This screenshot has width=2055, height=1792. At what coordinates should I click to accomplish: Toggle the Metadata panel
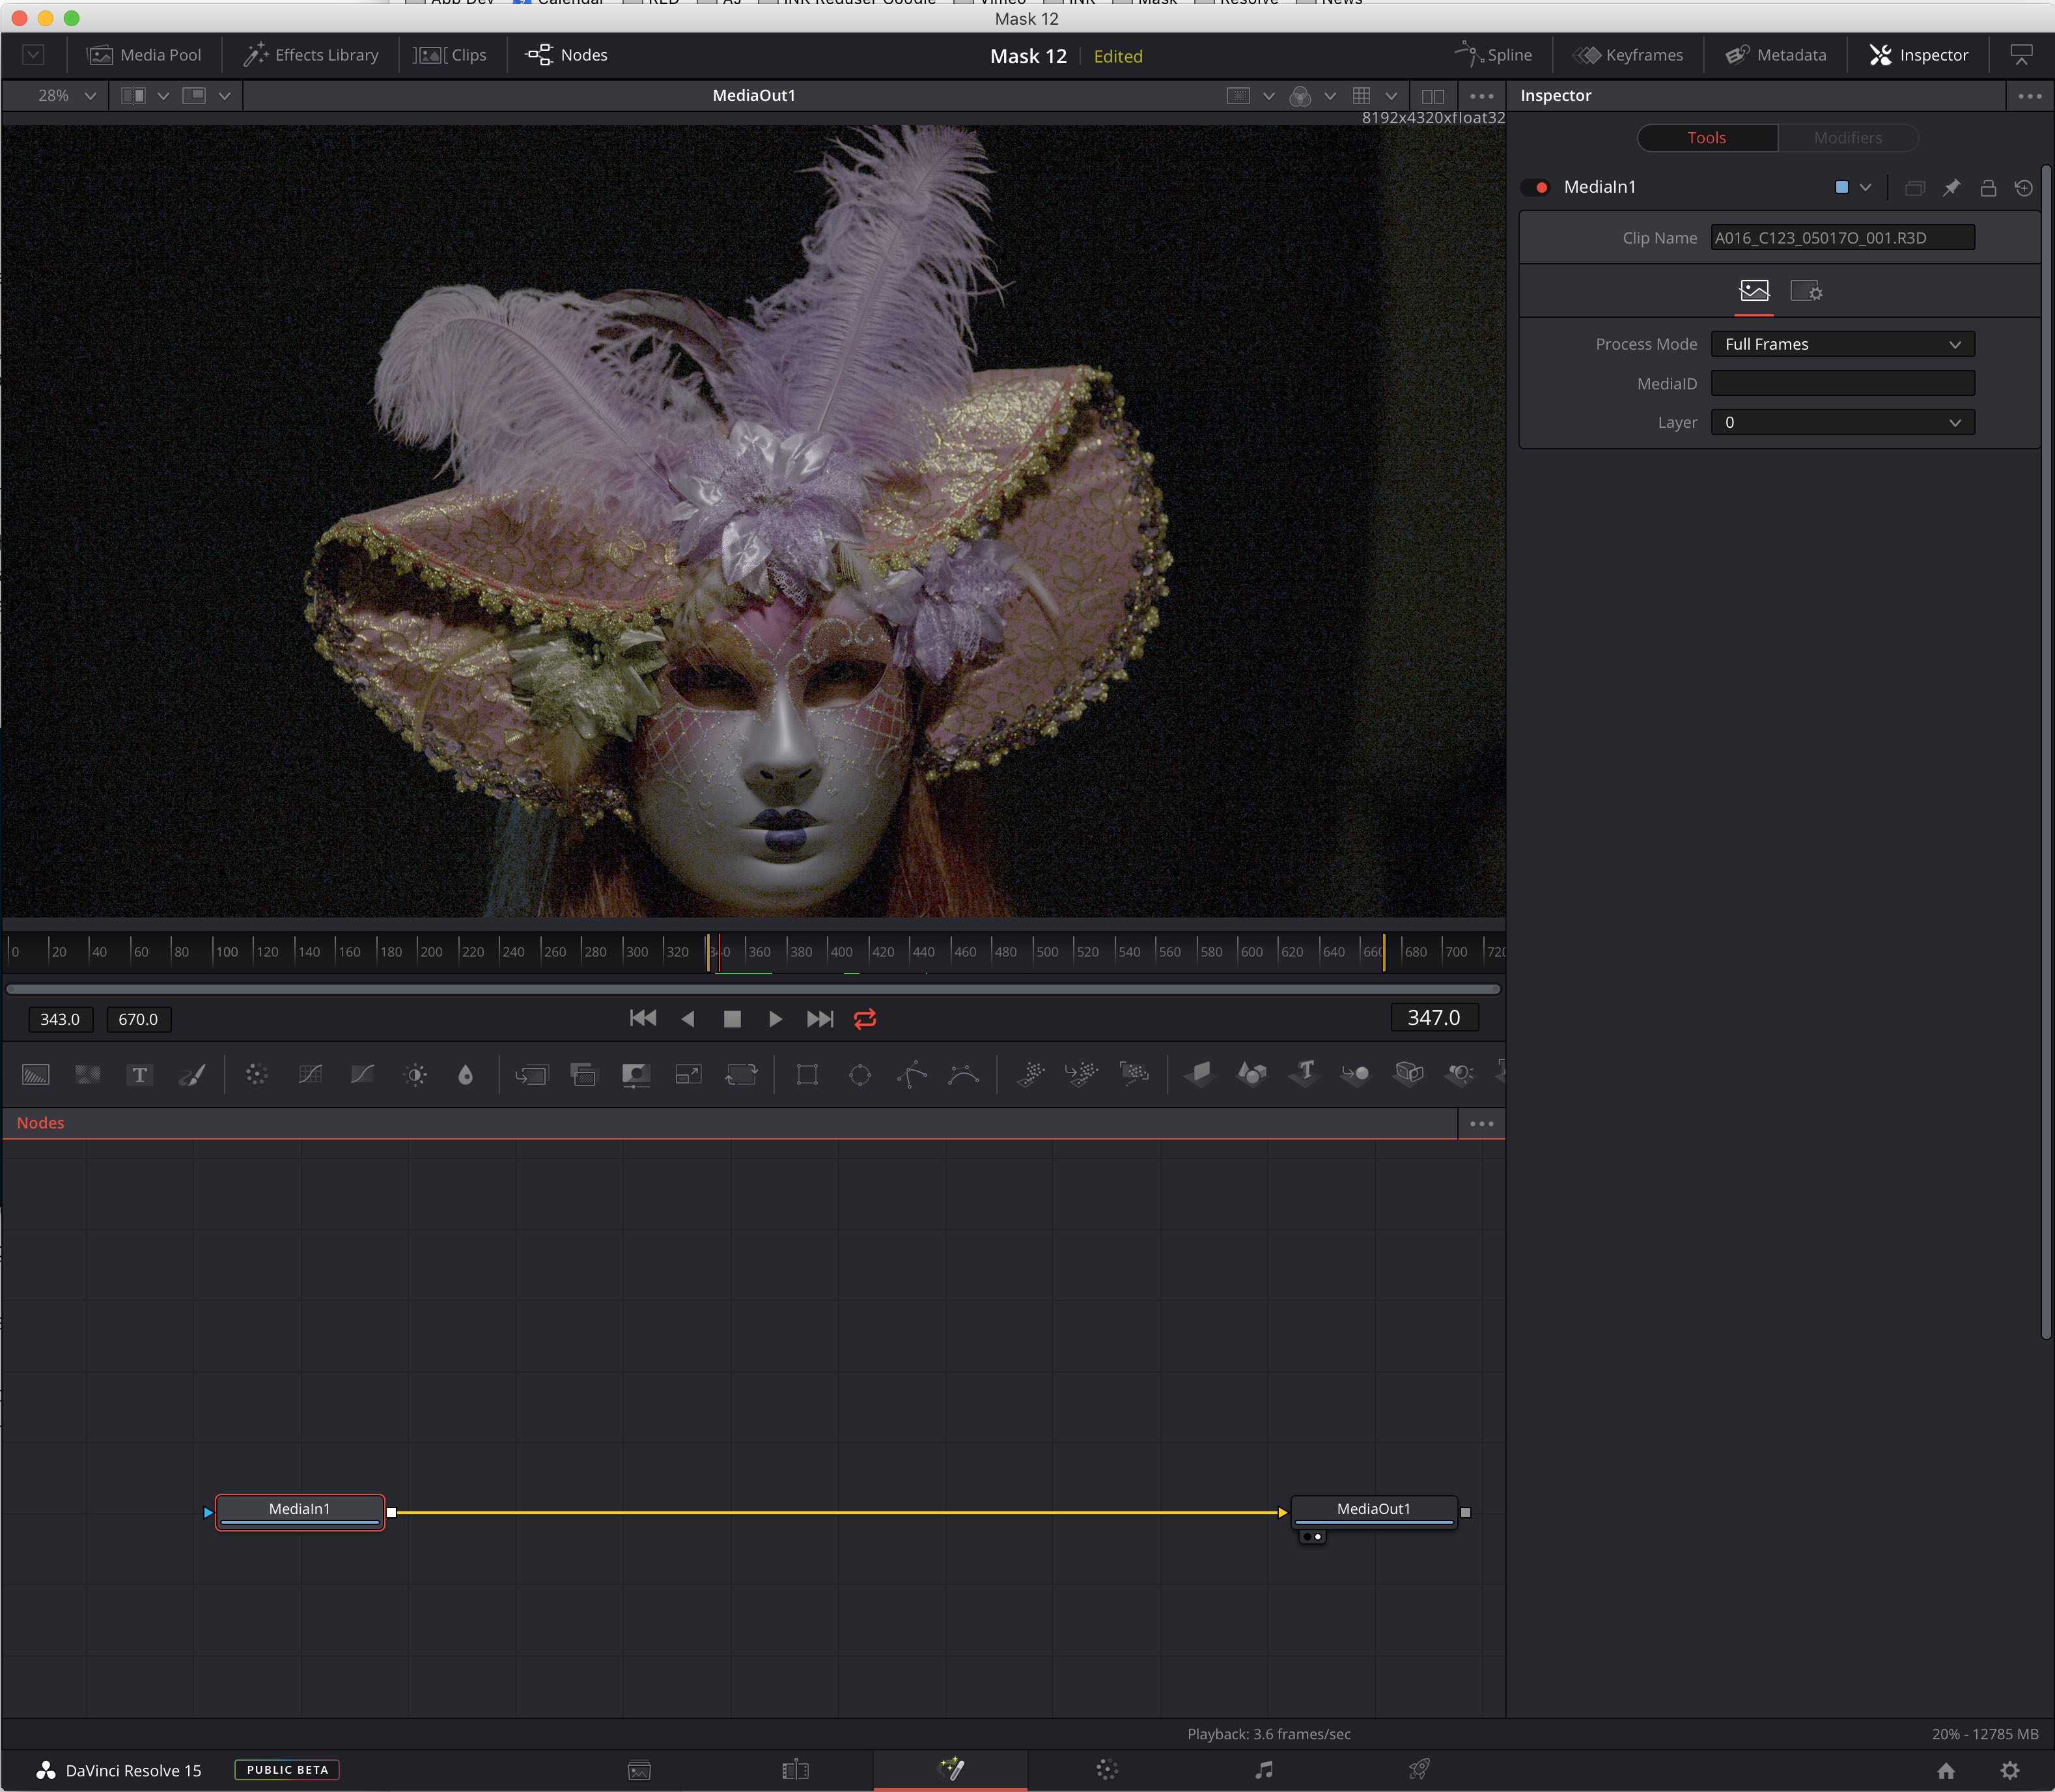[x=1776, y=55]
